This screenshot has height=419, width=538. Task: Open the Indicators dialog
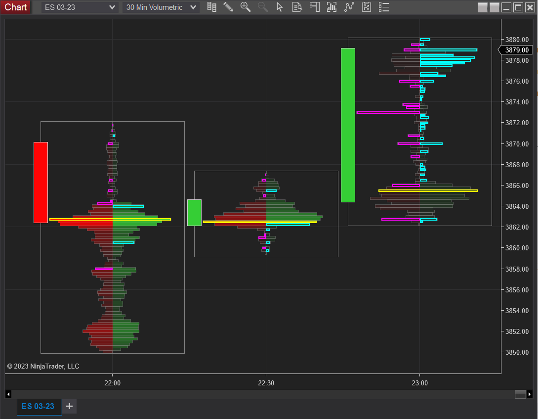(331, 7)
